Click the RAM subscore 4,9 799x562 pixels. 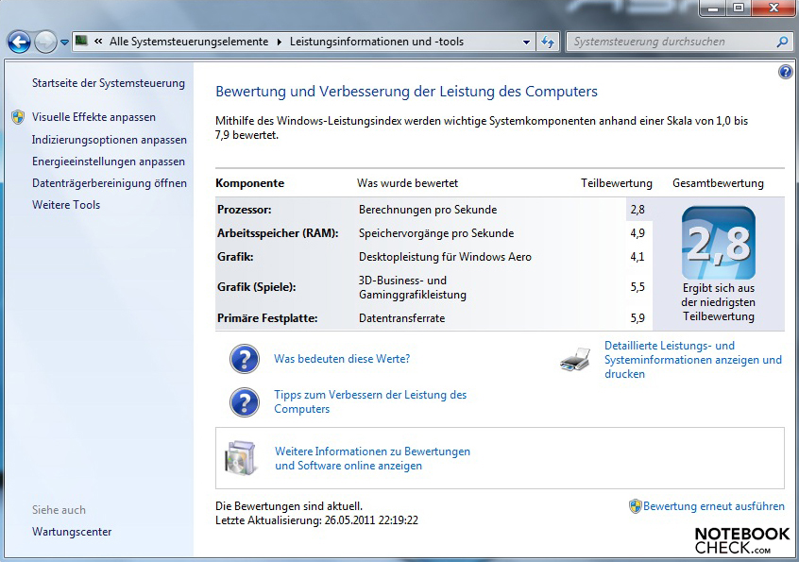coord(637,233)
